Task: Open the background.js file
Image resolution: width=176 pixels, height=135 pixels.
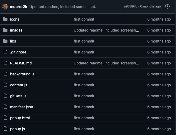Action: click(x=22, y=74)
